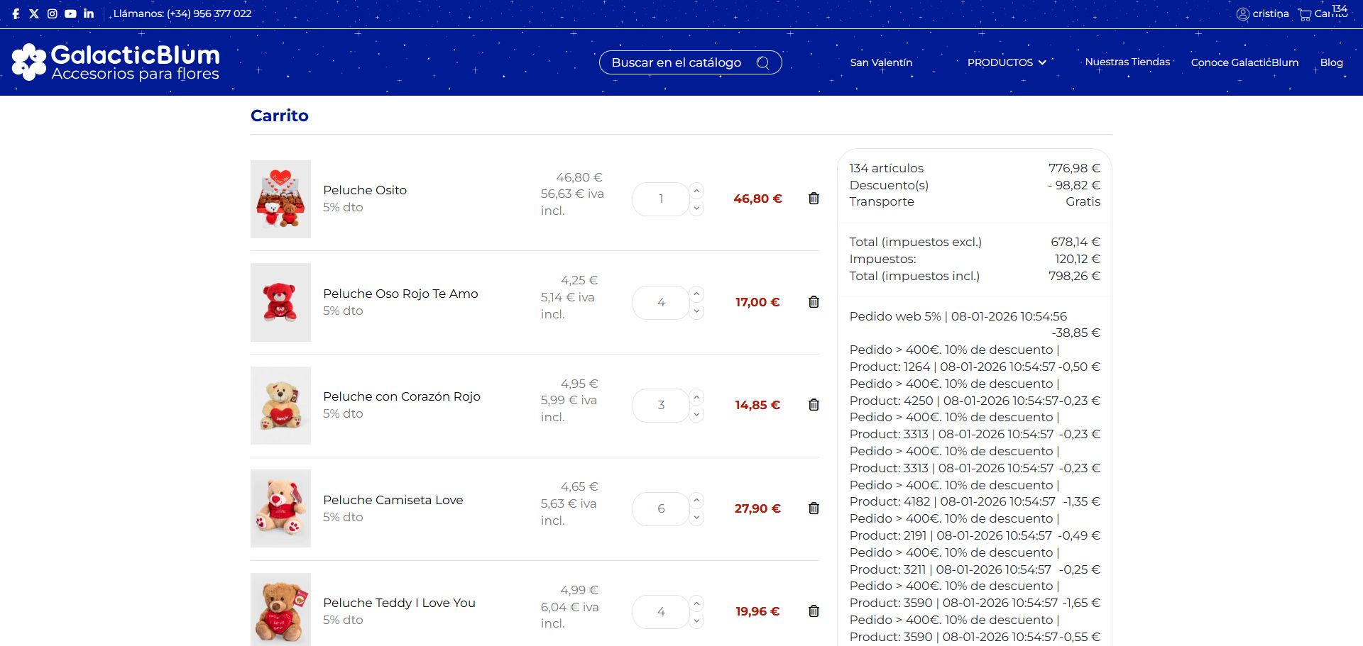Screen dimensions: 1363x646
Task: Open the LinkedIn social icon
Action: click(89, 13)
